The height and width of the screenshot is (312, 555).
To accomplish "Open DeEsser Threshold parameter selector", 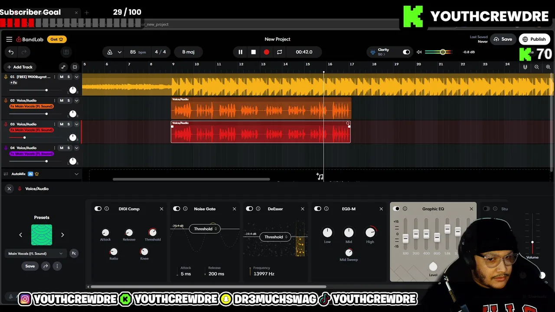I will [276, 237].
